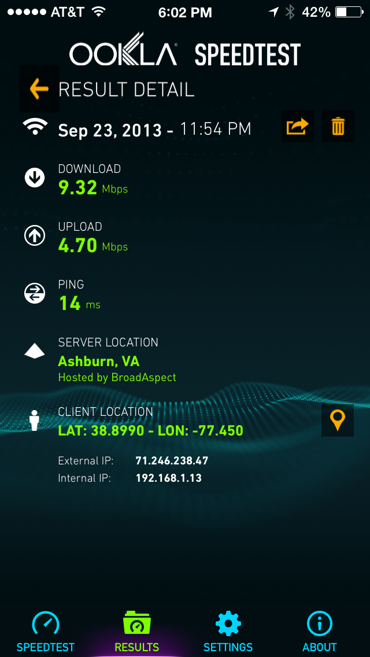Switch to the Speedtest tab
Viewport: 370px width, 657px height.
click(46, 633)
